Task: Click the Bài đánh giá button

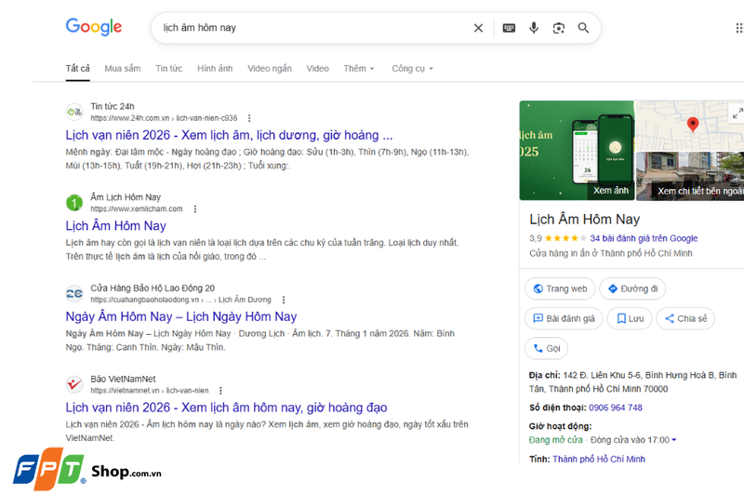Action: 564,318
